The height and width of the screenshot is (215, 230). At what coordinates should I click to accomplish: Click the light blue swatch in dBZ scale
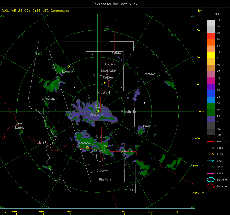click(x=211, y=100)
